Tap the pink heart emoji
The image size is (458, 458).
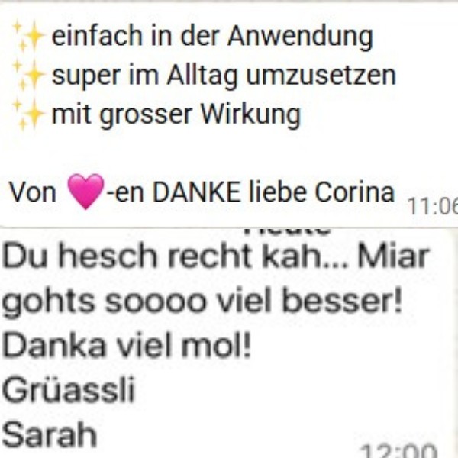(x=85, y=192)
